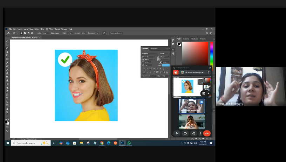286x162 pixels.
Task: Select the Crop tool
Action: (x=7, y=56)
